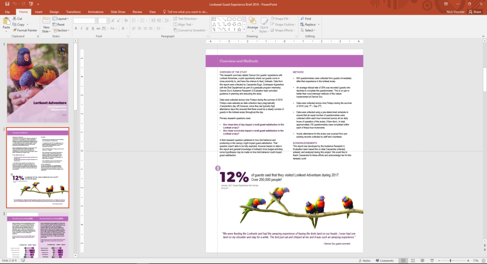The height and width of the screenshot is (264, 487).
Task: Open the Review tab
Action: pos(137,12)
